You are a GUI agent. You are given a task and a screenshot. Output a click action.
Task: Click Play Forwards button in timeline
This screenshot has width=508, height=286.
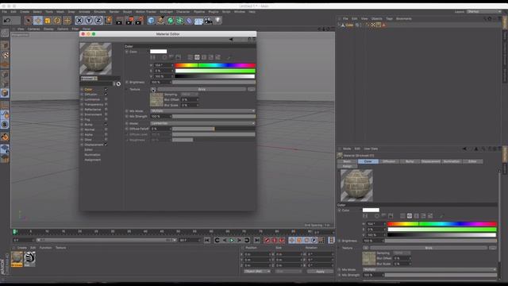pos(232,240)
